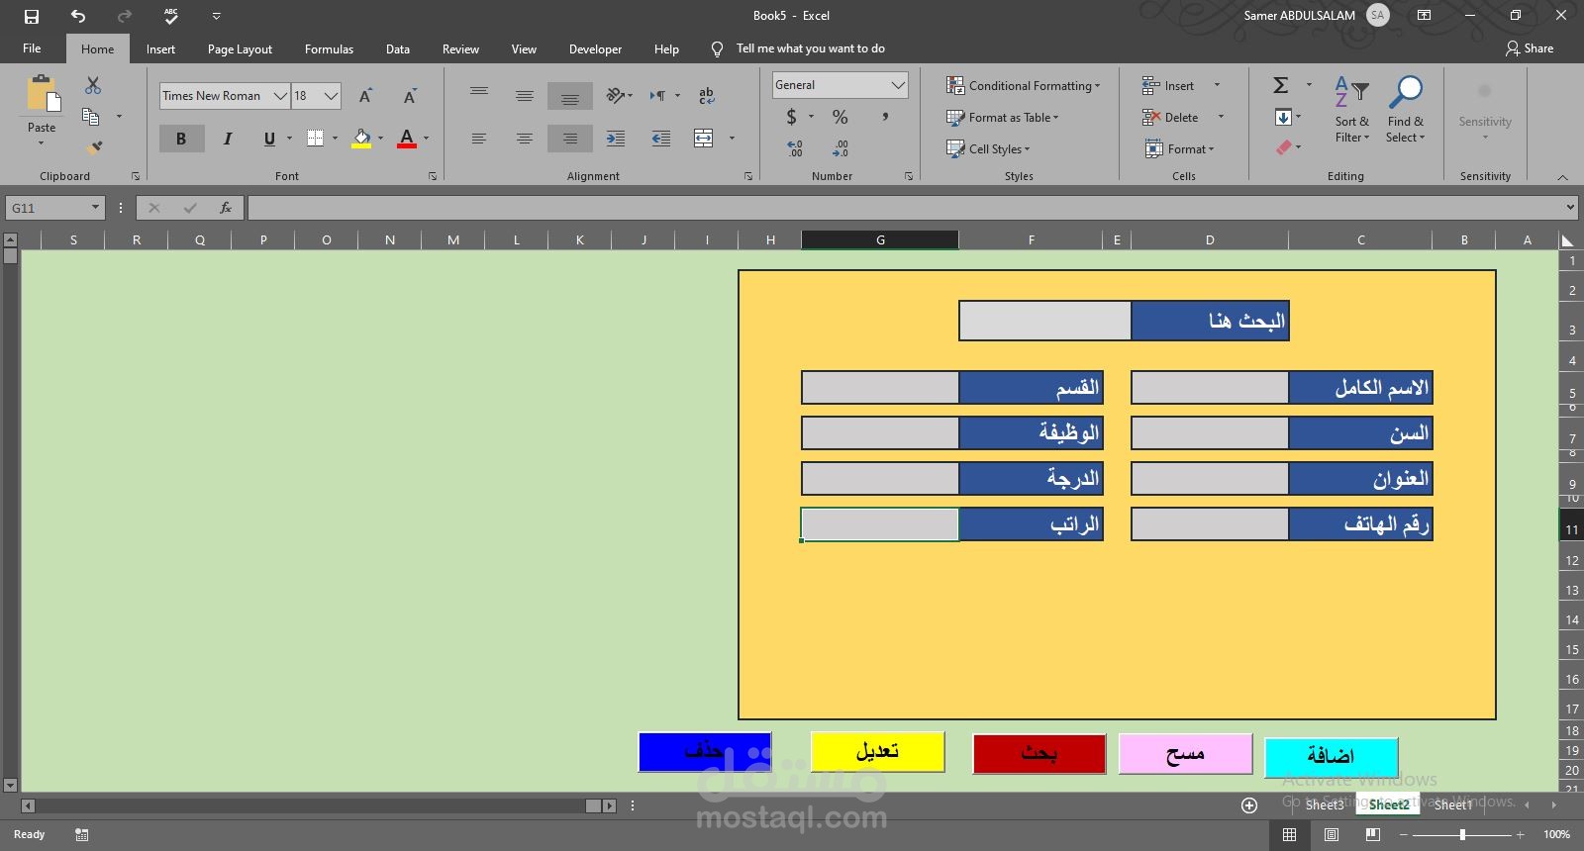Increase indent in Alignment group
This screenshot has height=851, width=1584.
661,139
